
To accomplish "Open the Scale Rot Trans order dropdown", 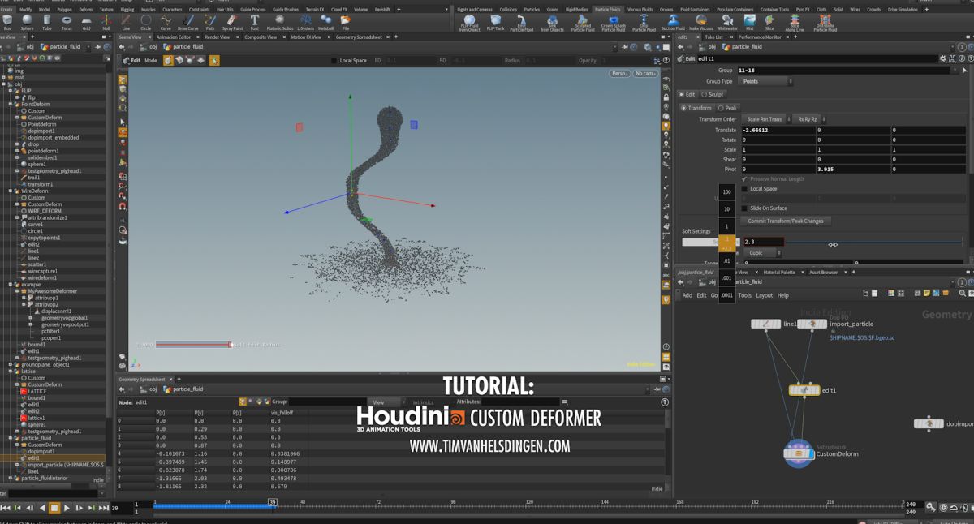I will point(766,119).
